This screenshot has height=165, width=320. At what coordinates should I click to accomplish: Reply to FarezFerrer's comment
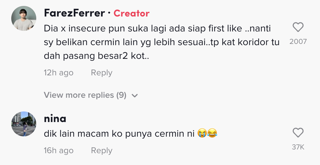[101, 73]
